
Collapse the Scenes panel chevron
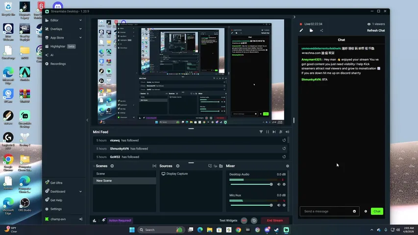(94, 166)
